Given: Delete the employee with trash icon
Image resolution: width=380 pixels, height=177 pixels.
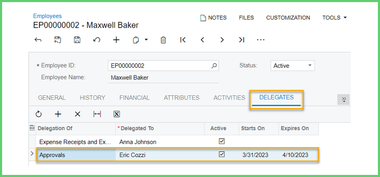Looking at the screenshot, I should pos(163,40).
